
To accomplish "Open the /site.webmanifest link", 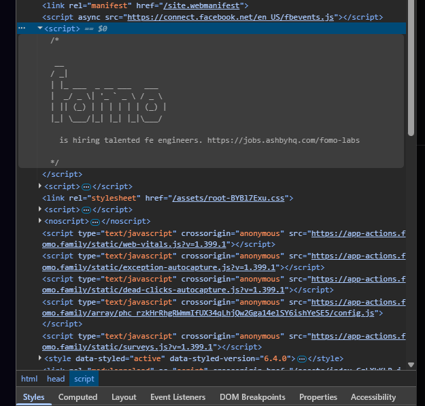I will (x=201, y=5).
